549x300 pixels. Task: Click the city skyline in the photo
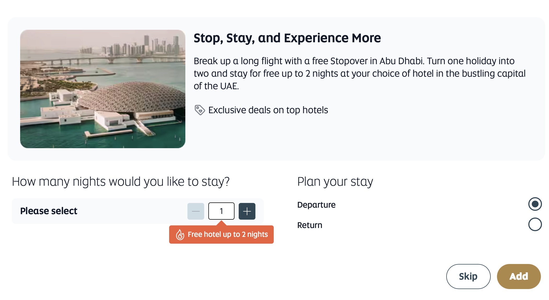tap(131, 47)
